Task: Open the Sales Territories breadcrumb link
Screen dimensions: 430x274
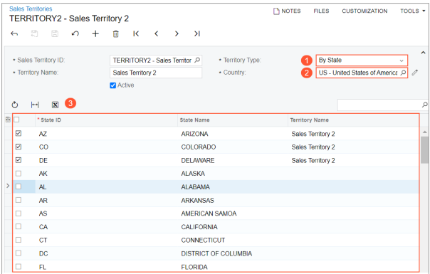Action: [x=31, y=9]
